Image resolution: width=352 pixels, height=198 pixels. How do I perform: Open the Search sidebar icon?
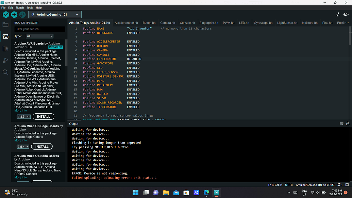click(x=5, y=72)
